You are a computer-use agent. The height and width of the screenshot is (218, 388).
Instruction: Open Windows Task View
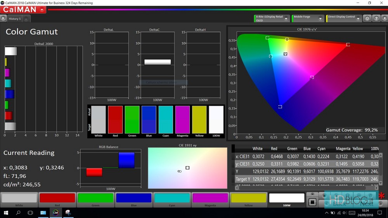click(x=30, y=213)
